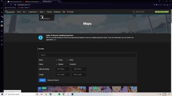The width and height of the screenshot is (172, 96).
Task: Click the 7K mode badge on second card
Action: point(91,88)
